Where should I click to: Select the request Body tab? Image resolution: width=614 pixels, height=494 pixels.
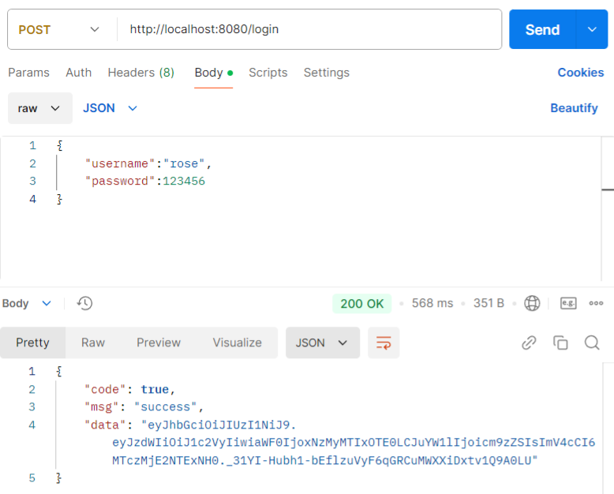pos(213,73)
